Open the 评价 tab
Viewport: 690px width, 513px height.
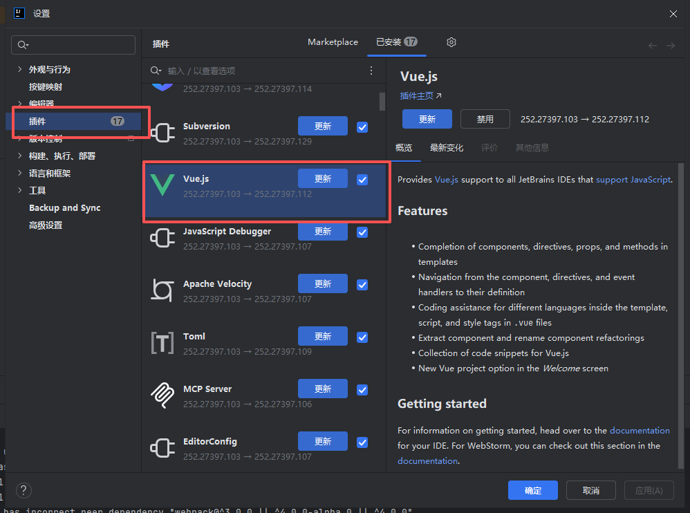[489, 148]
